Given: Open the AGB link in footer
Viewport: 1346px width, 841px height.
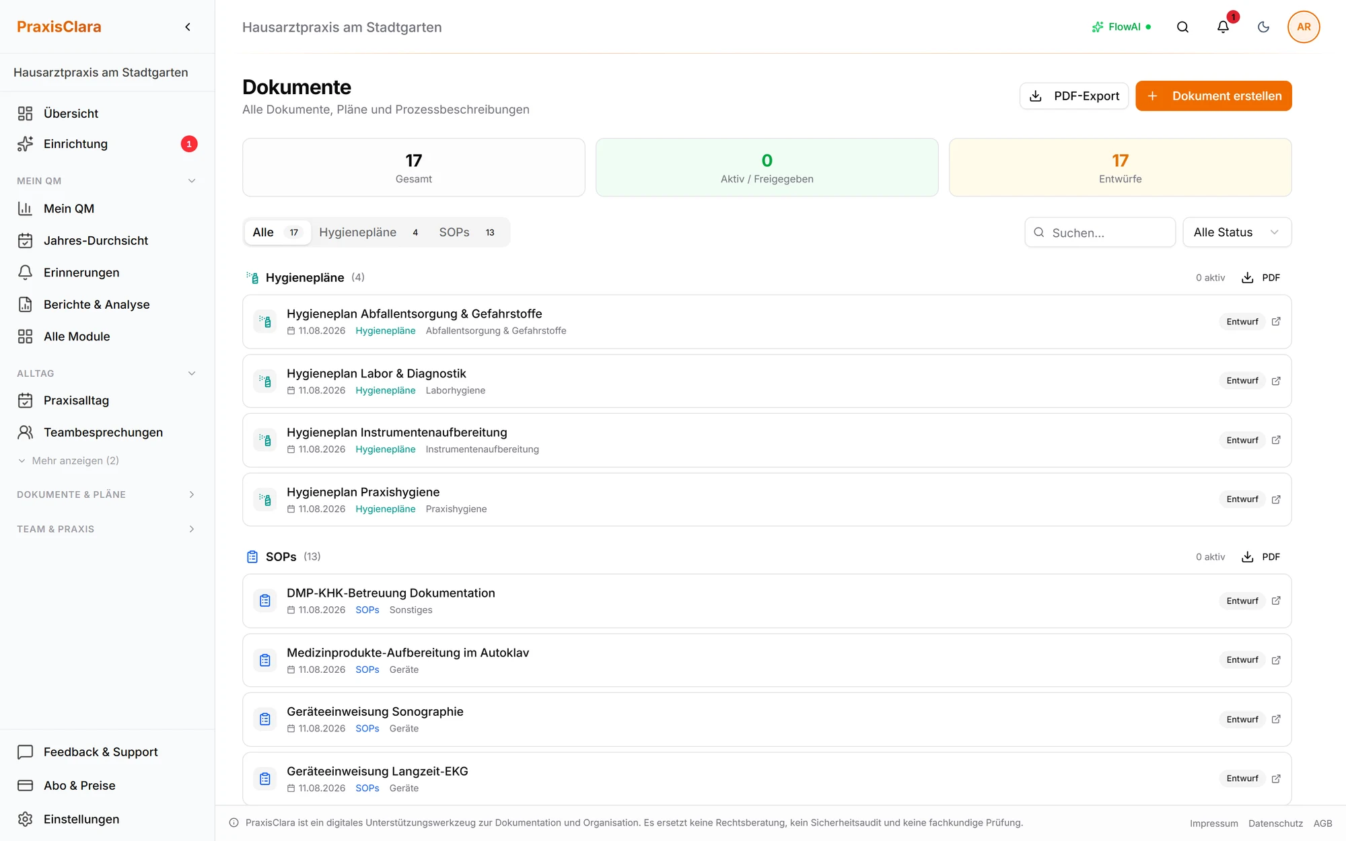Looking at the screenshot, I should (x=1322, y=824).
